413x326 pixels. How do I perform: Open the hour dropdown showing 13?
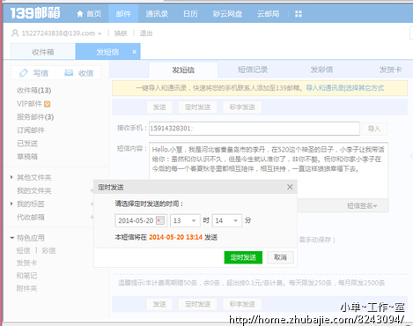click(x=185, y=220)
